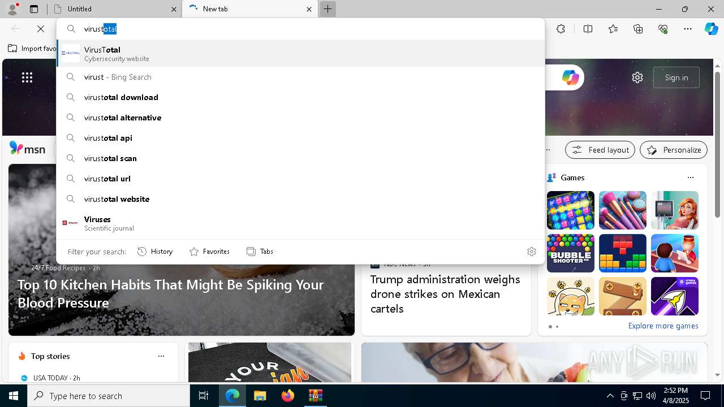Pick the 'virustotal api' suggestion
This screenshot has height=407, width=724.
(x=300, y=138)
